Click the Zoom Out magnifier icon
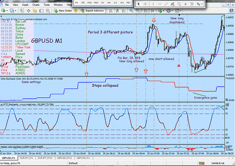 [138, 11]
